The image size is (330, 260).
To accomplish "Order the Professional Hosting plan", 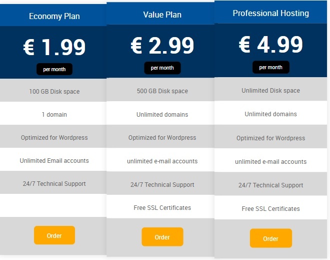I will click(271, 238).
